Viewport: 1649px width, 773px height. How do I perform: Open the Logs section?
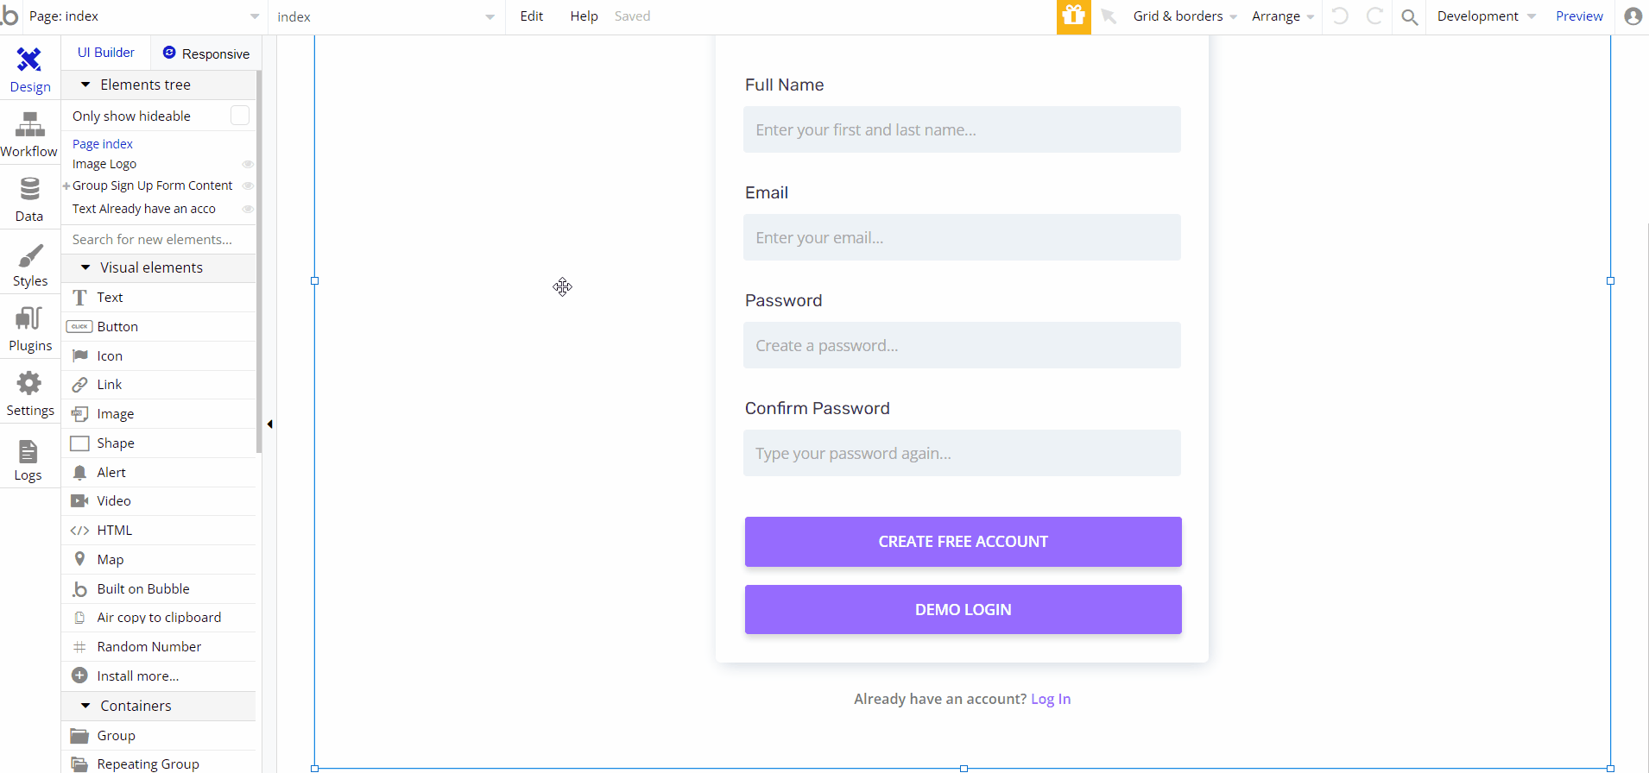[x=28, y=460]
